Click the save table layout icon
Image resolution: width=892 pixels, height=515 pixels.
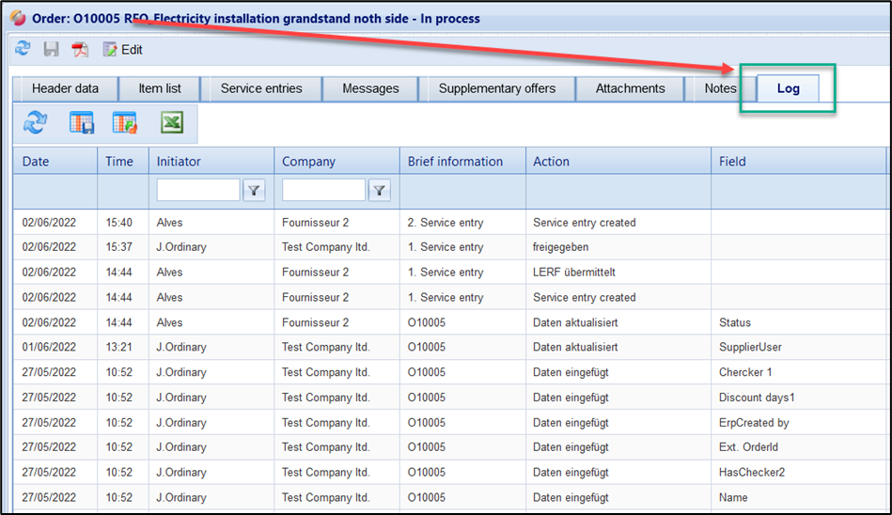[82, 123]
